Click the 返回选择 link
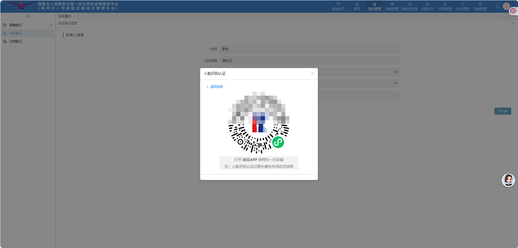The image size is (518, 248). point(215,87)
